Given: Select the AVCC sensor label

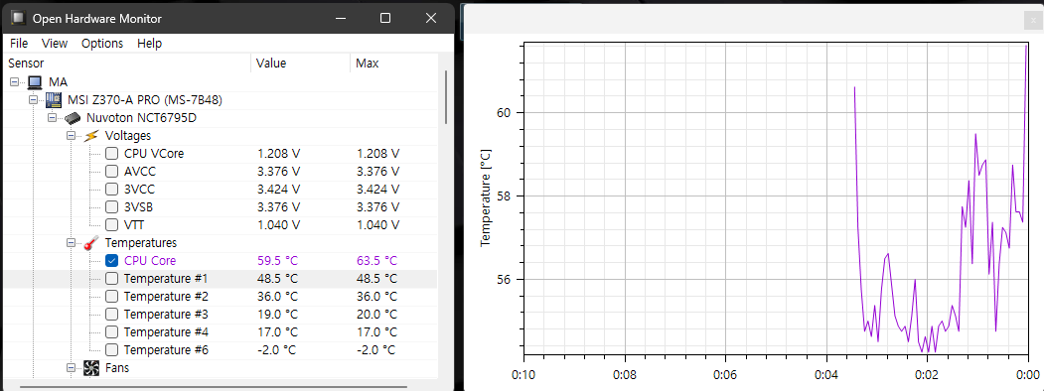Looking at the screenshot, I should tap(139, 172).
